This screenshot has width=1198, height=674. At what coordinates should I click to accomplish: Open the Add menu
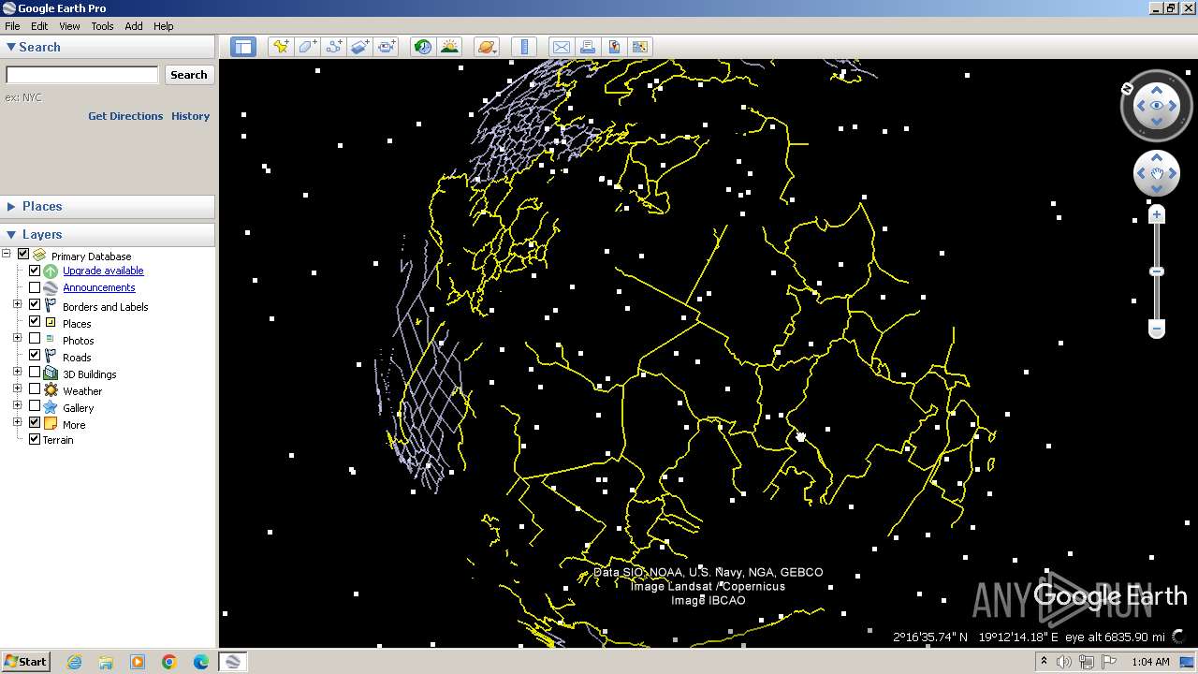pyautogui.click(x=134, y=26)
